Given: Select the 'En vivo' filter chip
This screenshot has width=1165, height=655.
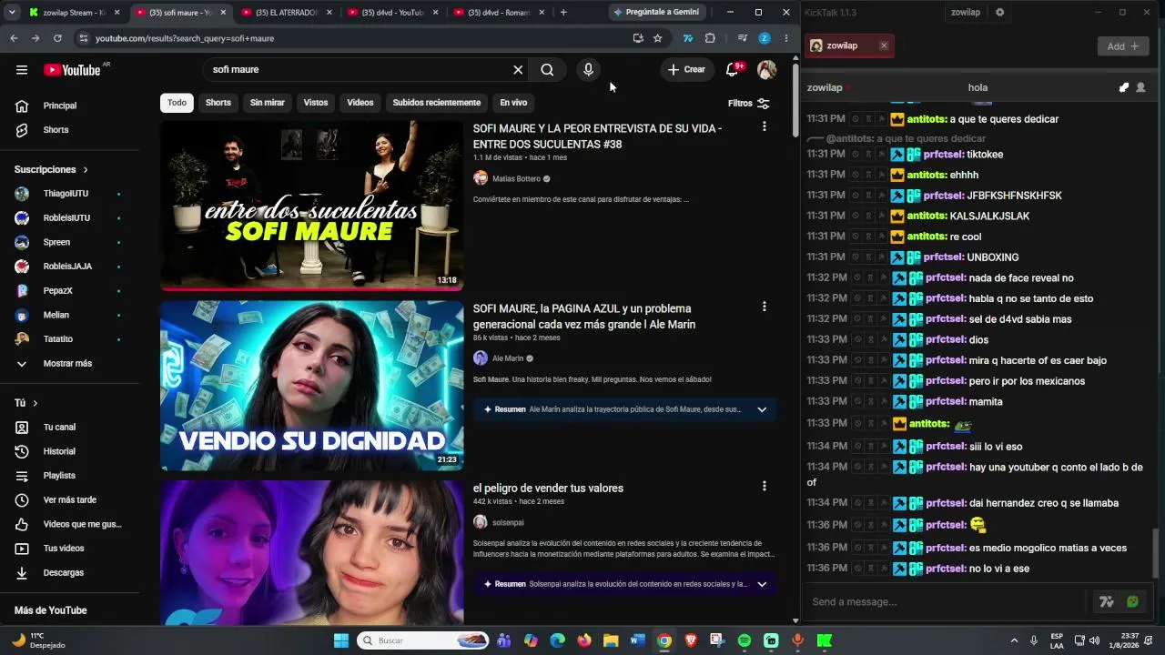Looking at the screenshot, I should [513, 103].
